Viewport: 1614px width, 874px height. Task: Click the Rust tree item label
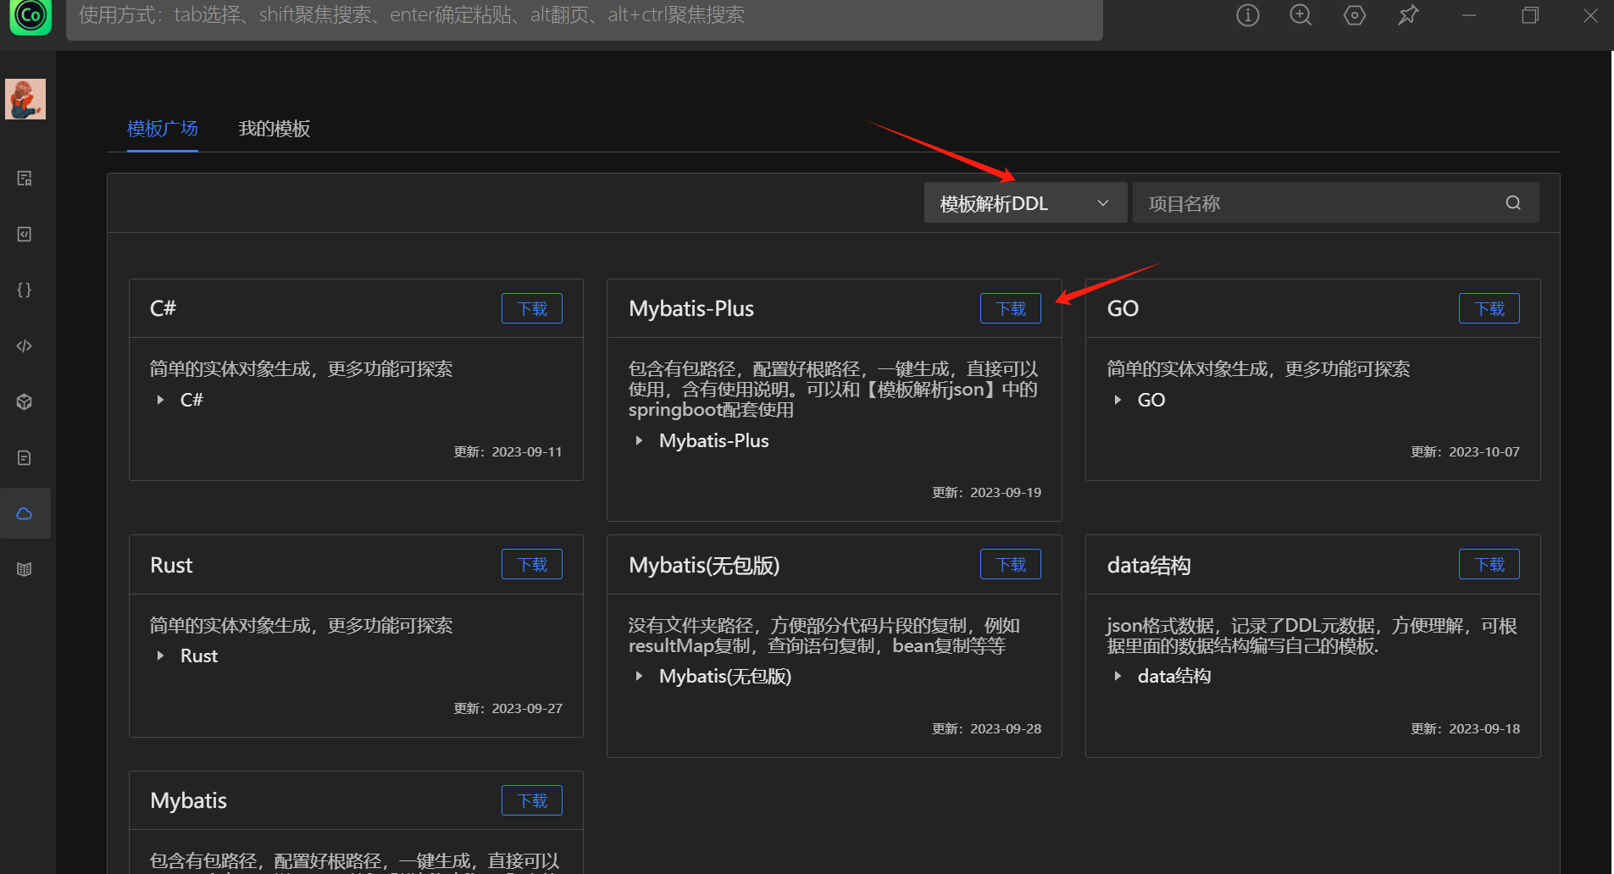point(199,655)
